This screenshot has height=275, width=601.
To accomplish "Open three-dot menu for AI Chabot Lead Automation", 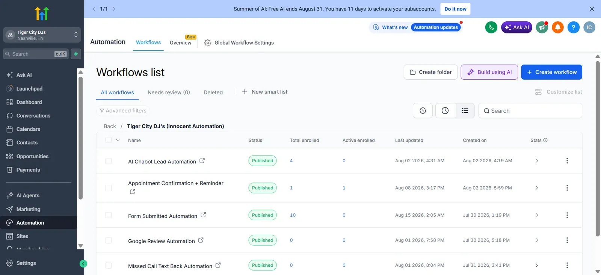I will [567, 161].
